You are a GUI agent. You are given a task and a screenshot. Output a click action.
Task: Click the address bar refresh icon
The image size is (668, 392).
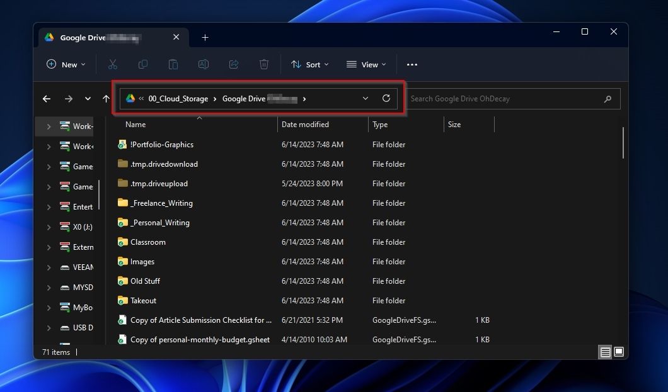386,98
